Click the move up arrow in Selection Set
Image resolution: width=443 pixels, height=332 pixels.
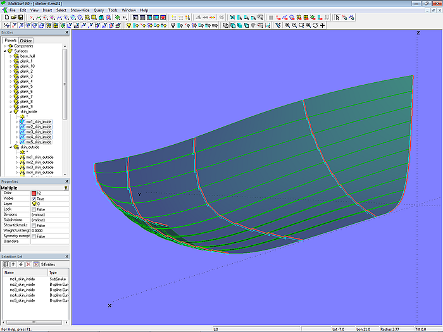[13, 264]
